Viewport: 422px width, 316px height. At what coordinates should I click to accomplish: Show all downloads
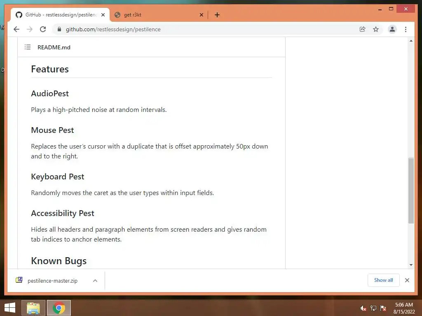pyautogui.click(x=384, y=280)
